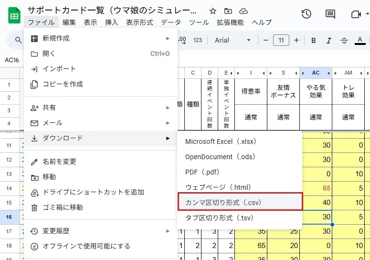Open the Arial font dropdown
The height and width of the screenshot is (260, 370).
tap(233, 40)
